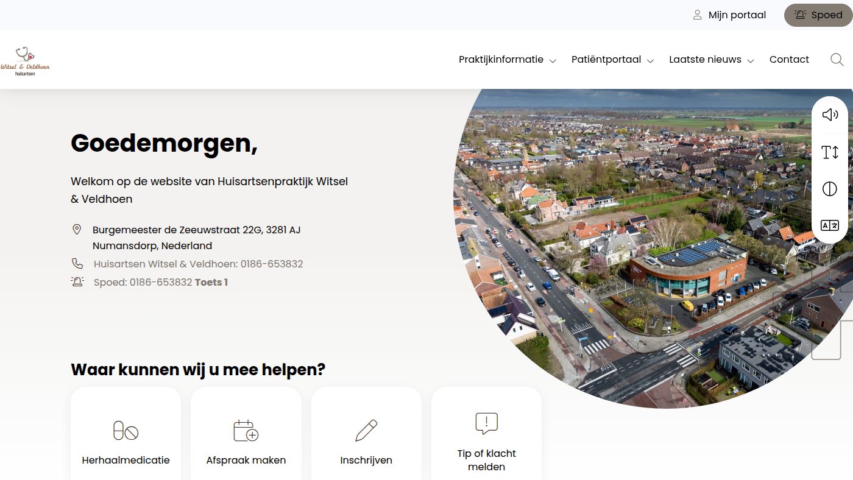Click the location pin icon by address
The height and width of the screenshot is (480, 853).
(77, 230)
